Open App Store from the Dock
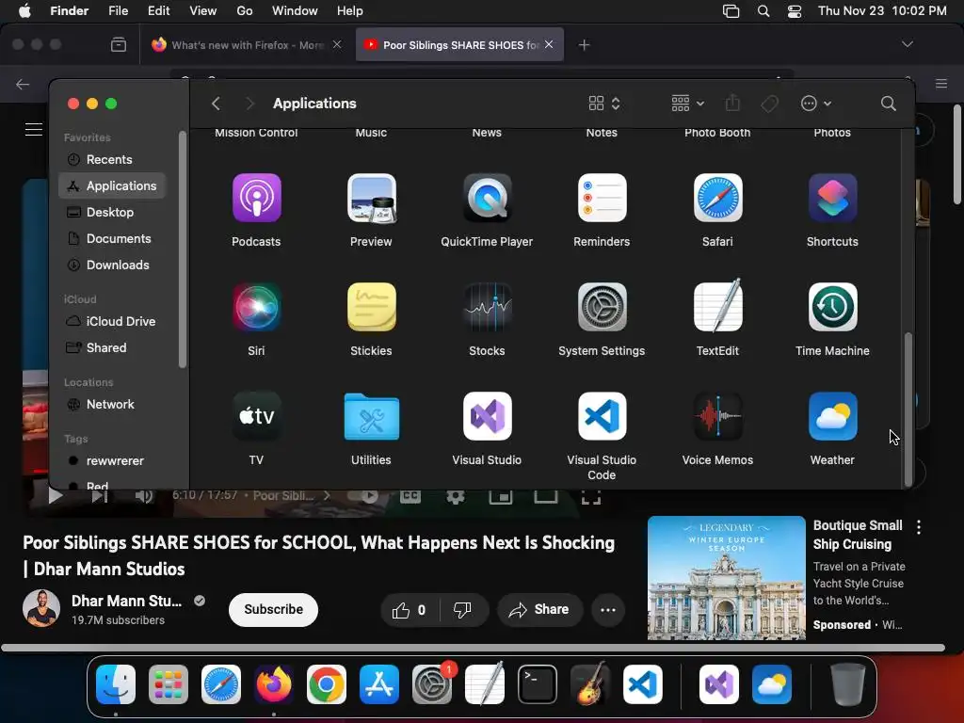This screenshot has width=964, height=723. [x=379, y=684]
